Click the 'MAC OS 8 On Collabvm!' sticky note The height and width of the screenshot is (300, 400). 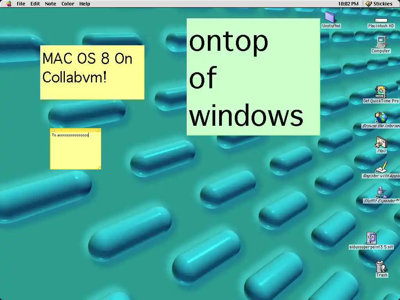coord(92,72)
